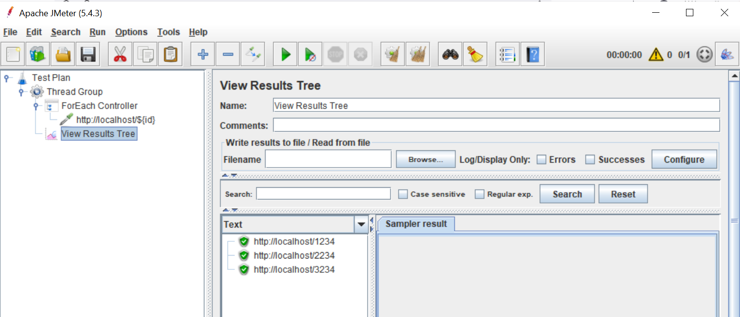Viewport: 740px width, 317px height.
Task: Click the Configure button
Action: pyautogui.click(x=684, y=160)
